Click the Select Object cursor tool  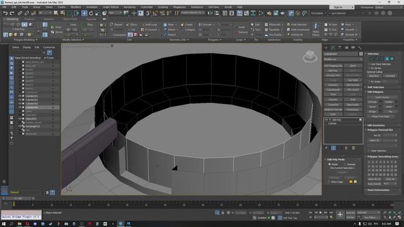coord(56,13)
